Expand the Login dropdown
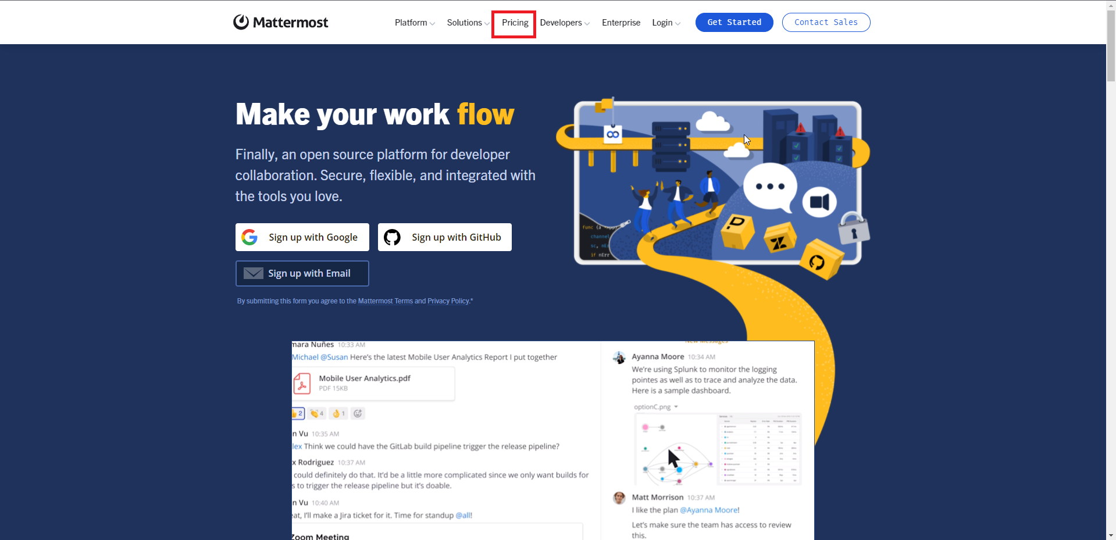 tap(666, 23)
